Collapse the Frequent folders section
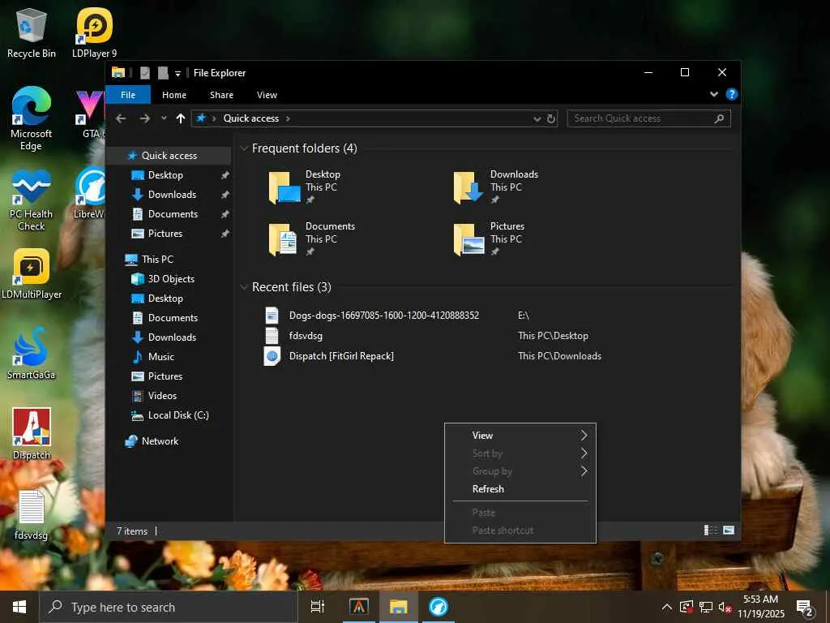Viewport: 830px width, 623px height. pos(244,148)
